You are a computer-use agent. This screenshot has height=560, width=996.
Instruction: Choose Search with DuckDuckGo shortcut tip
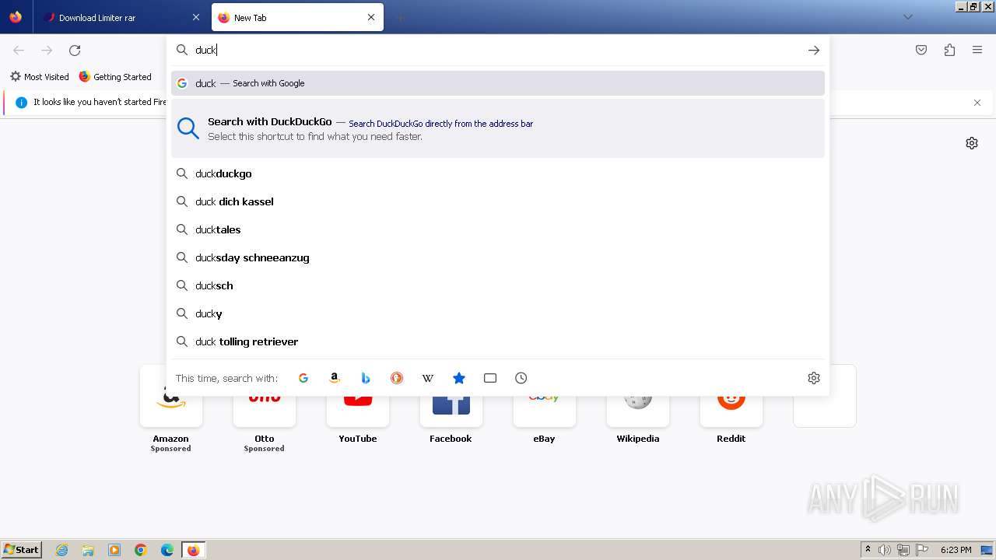[x=498, y=128]
